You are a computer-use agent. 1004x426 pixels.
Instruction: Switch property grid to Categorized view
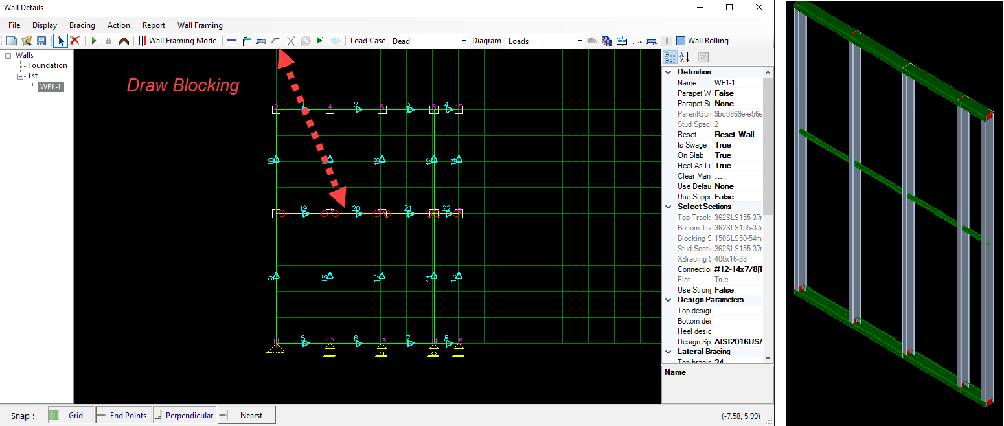(670, 58)
